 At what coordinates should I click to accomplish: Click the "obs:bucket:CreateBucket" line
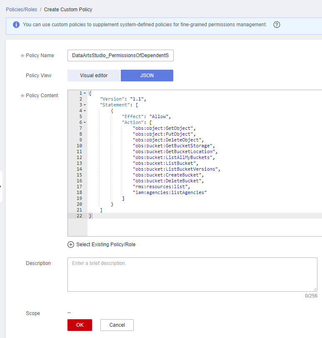[168, 175]
